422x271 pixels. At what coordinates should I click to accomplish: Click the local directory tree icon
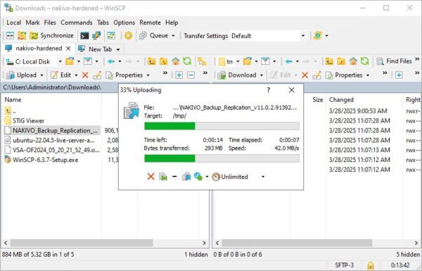[x=202, y=61]
